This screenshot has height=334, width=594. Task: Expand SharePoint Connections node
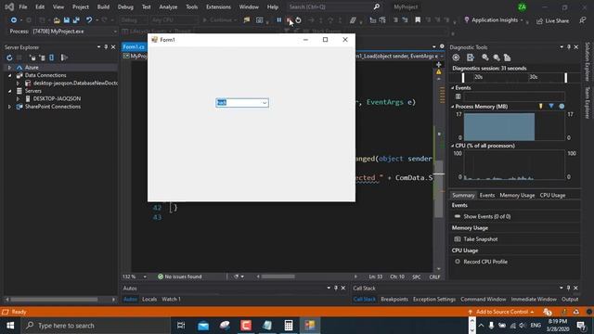pos(9,107)
